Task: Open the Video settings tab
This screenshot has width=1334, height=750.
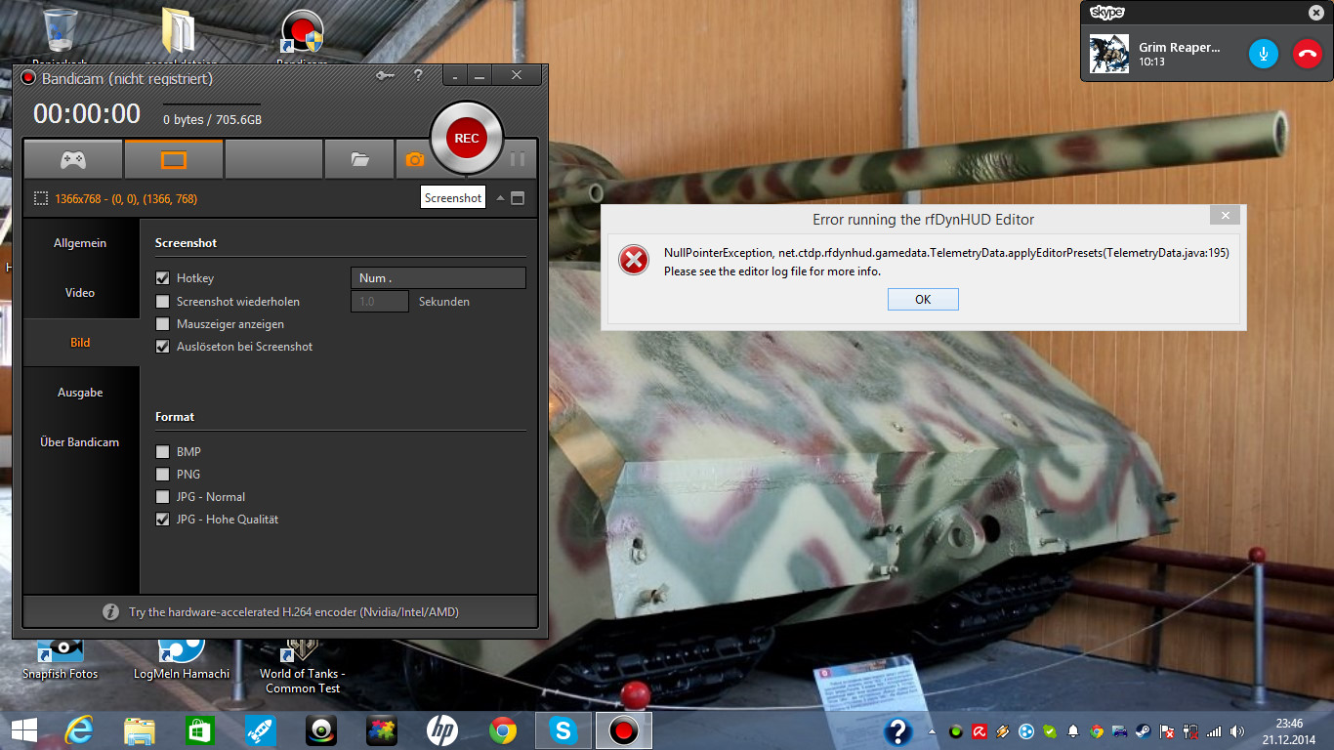Action: click(x=80, y=293)
